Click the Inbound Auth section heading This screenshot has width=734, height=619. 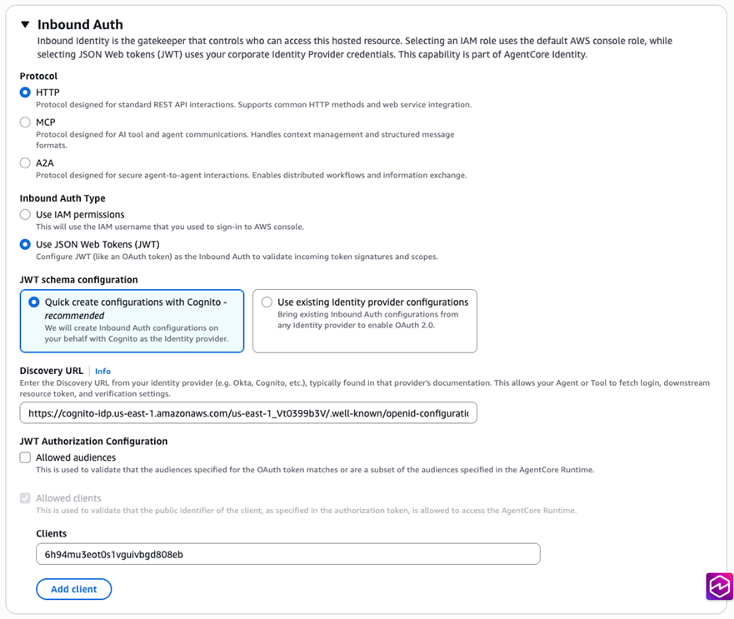pos(80,25)
